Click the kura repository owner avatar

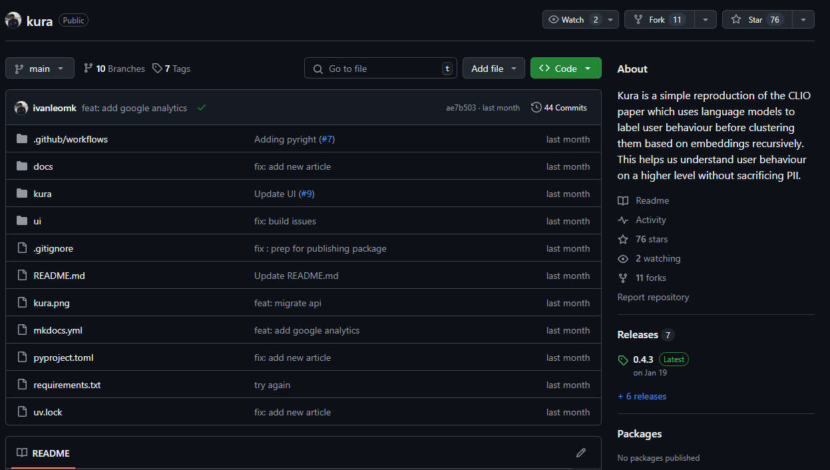[13, 20]
